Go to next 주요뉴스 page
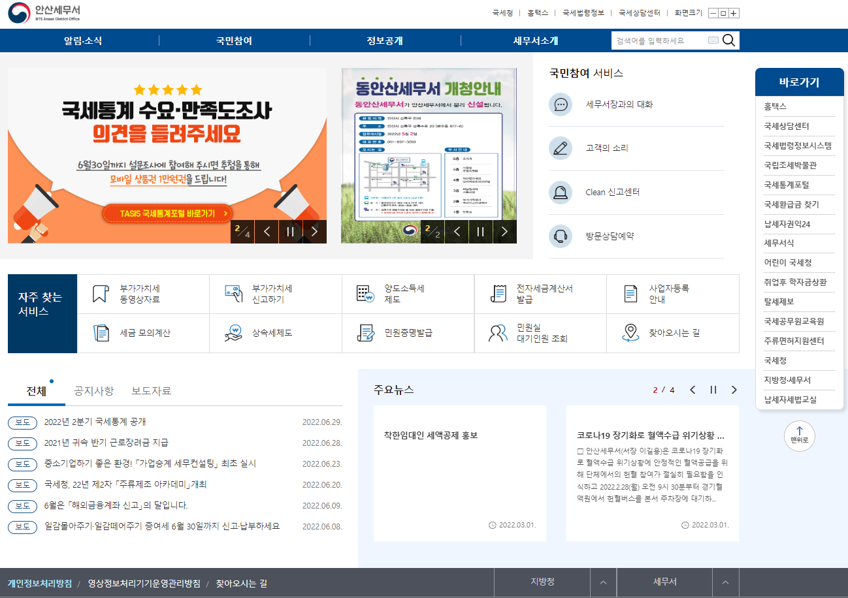 pos(734,390)
